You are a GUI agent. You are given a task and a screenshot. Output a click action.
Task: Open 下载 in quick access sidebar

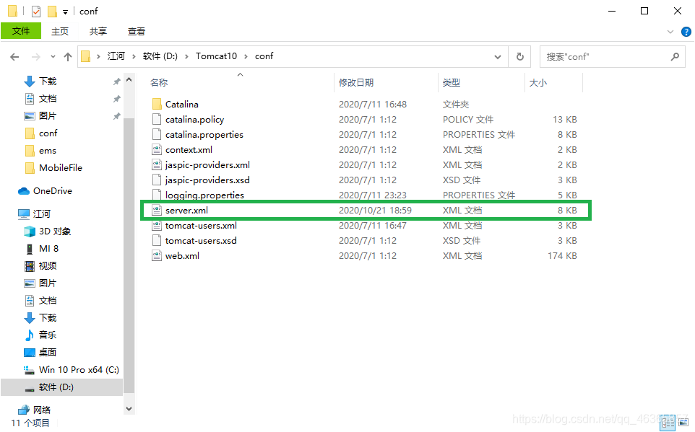(48, 81)
